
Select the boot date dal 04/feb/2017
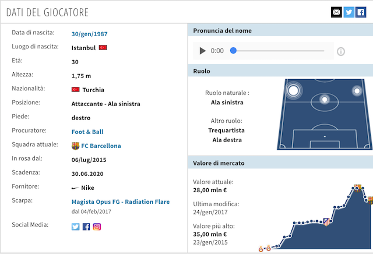92,211
